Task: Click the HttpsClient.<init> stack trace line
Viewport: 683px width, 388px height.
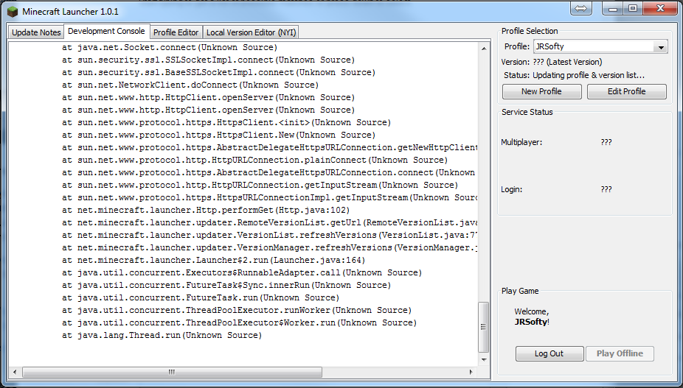Action: pos(226,123)
